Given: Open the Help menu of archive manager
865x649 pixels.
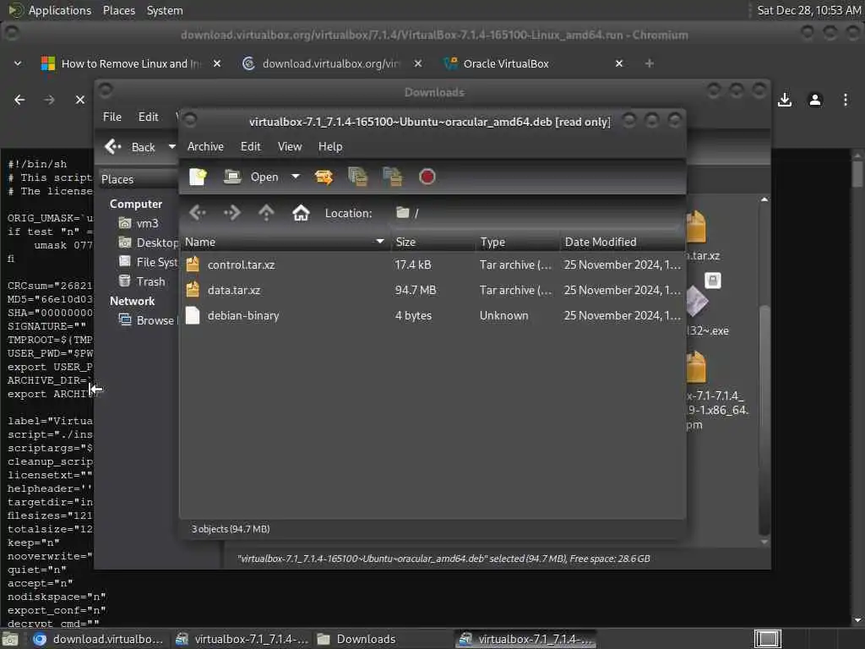Looking at the screenshot, I should pyautogui.click(x=330, y=146).
